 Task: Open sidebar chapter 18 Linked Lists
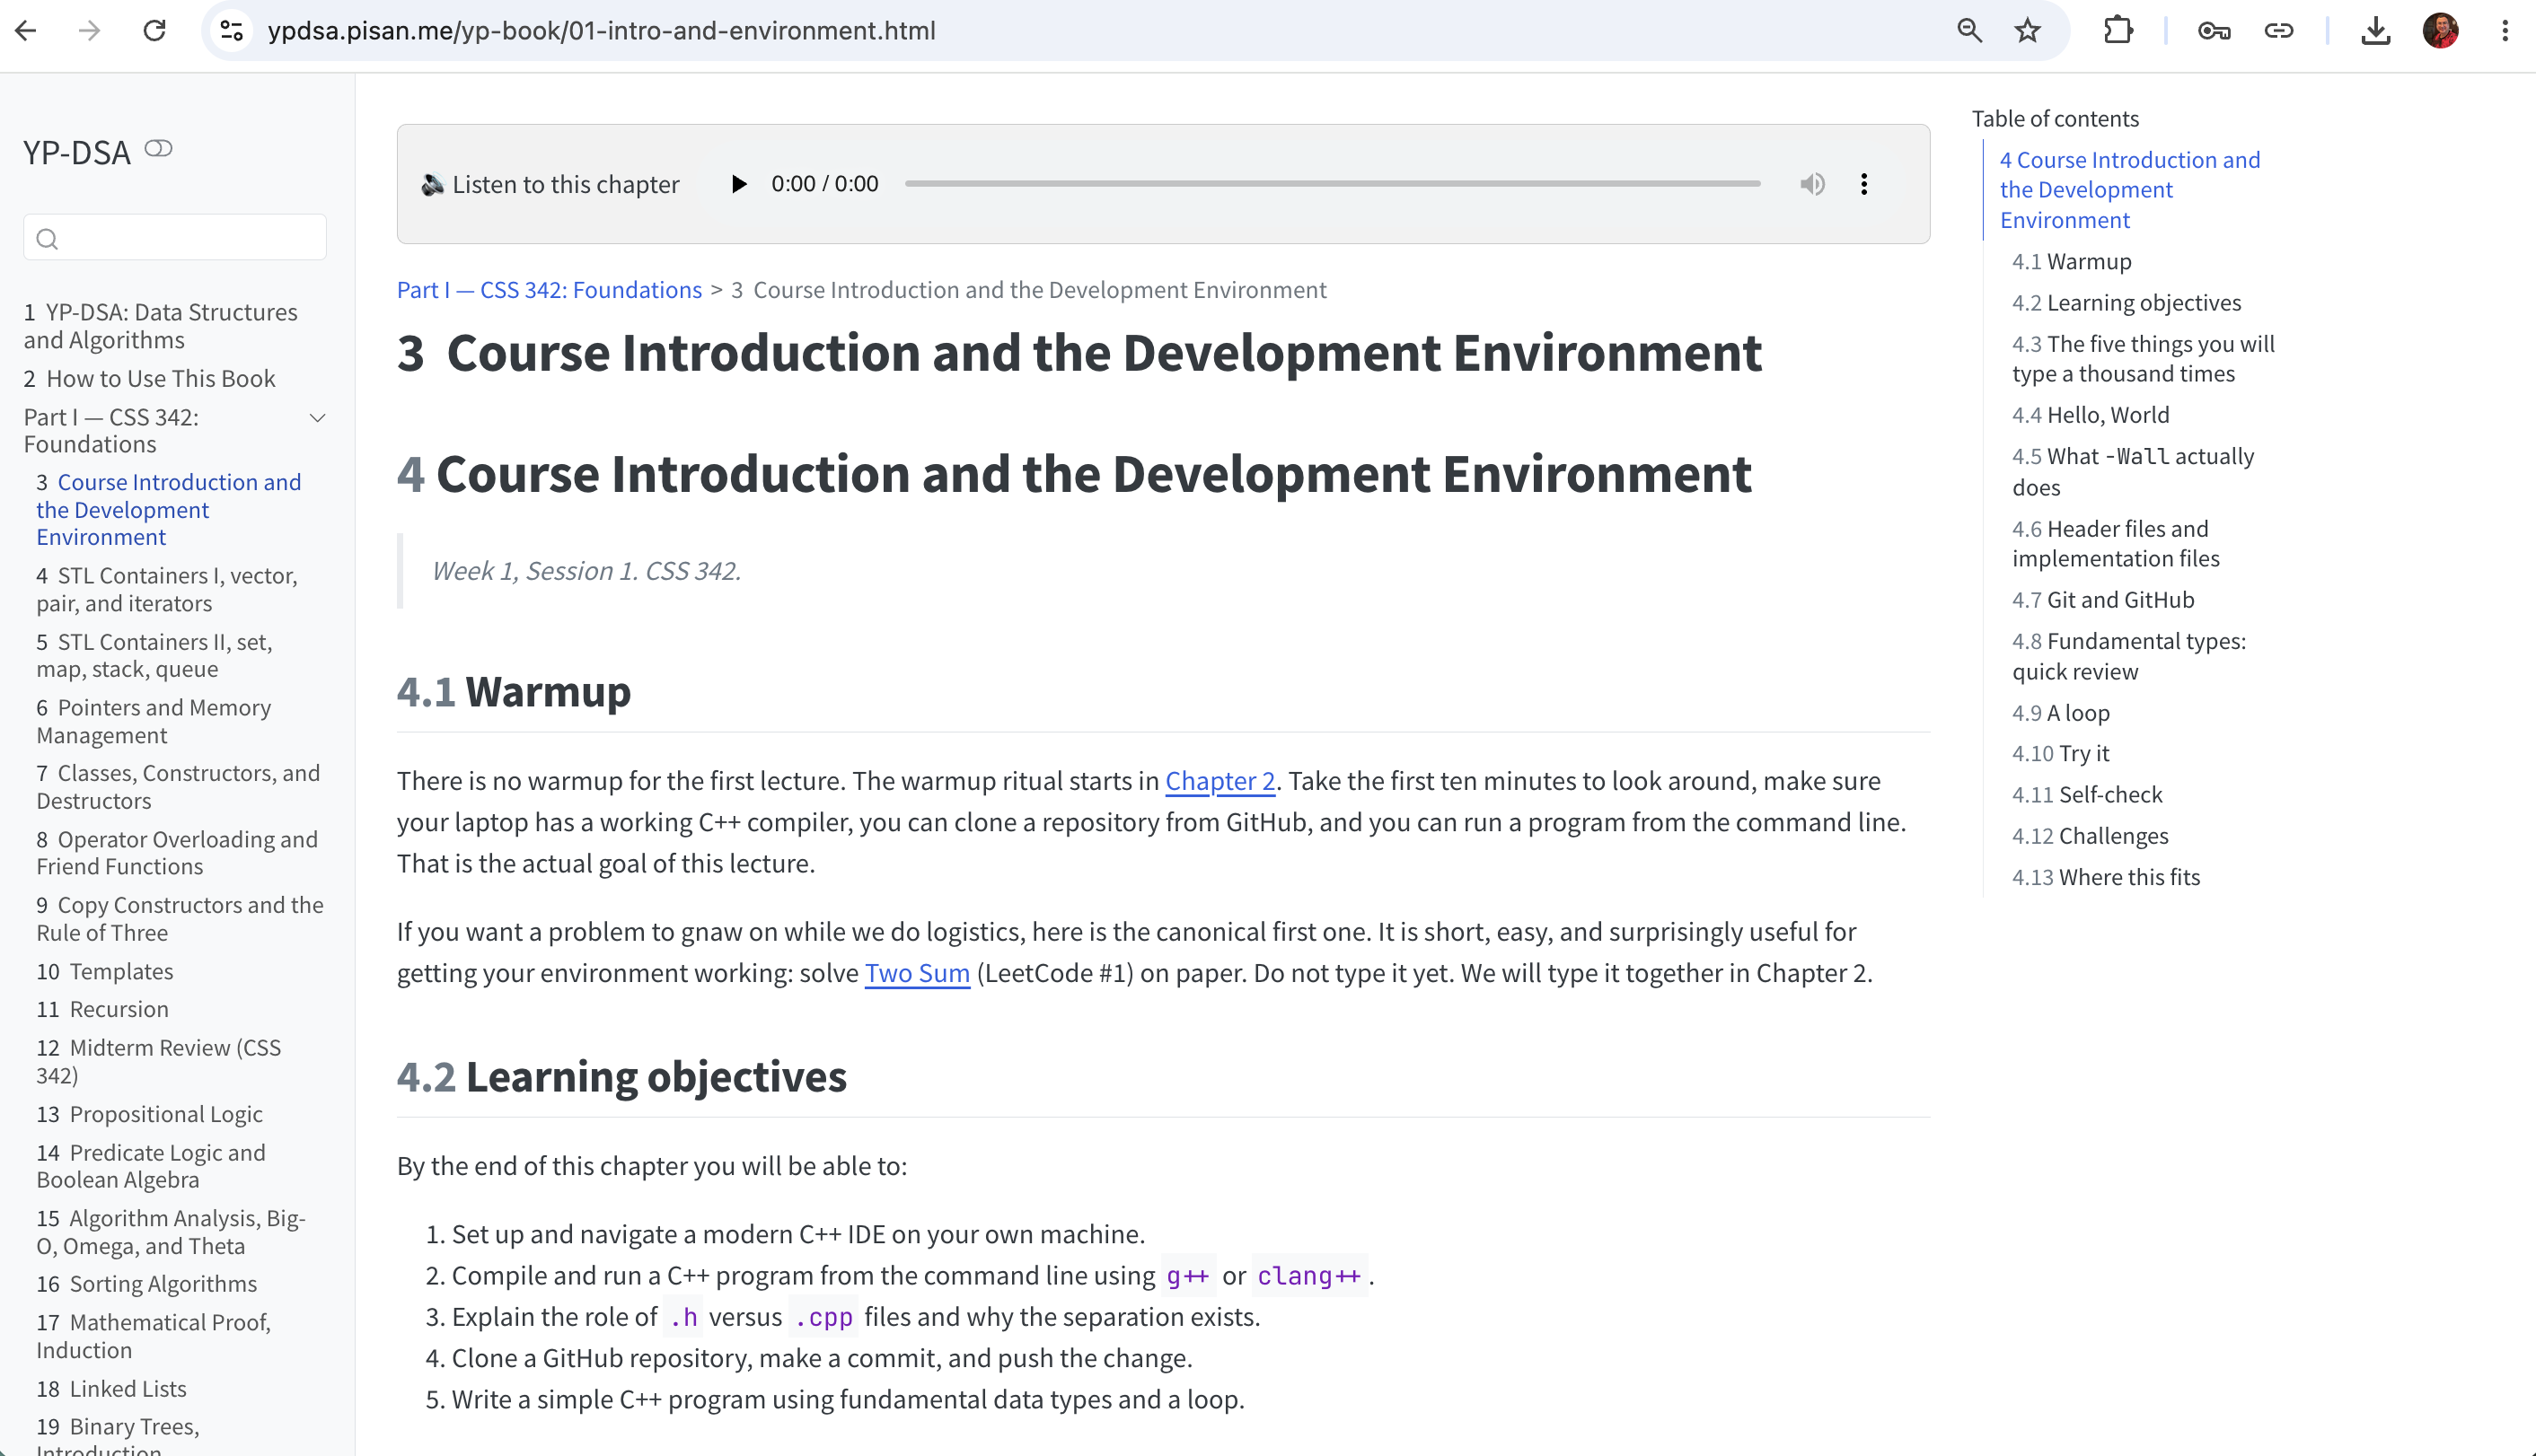coord(112,1388)
